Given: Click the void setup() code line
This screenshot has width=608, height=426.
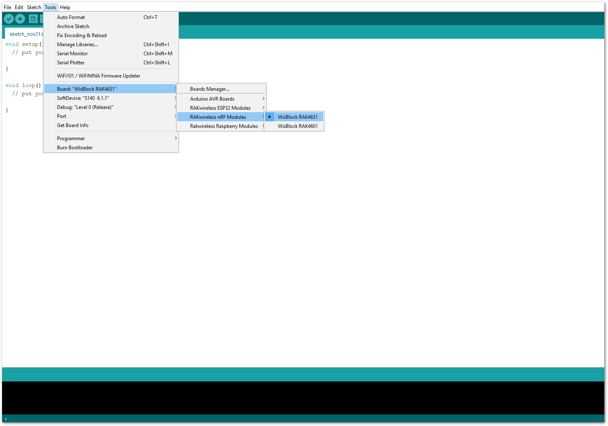Looking at the screenshot, I should (x=24, y=44).
